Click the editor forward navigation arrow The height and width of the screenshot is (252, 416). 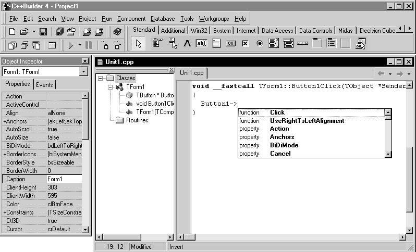click(400, 73)
